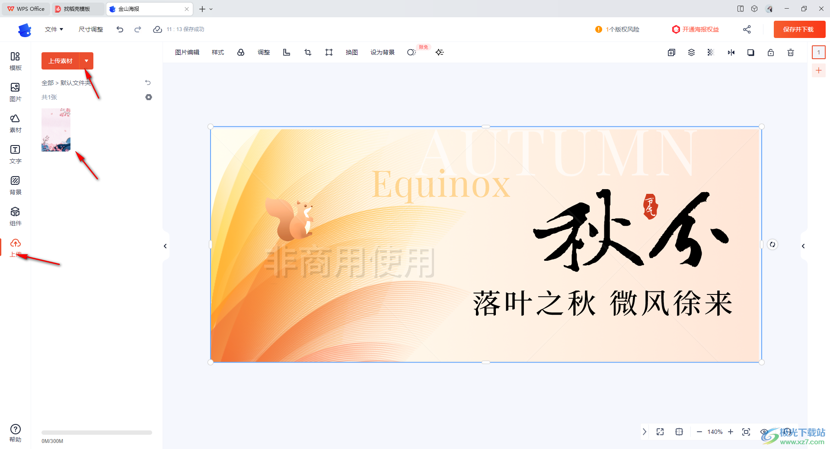Image resolution: width=830 pixels, height=449 pixels.
Task: Click the 上传素材 upload button
Action: coord(61,61)
